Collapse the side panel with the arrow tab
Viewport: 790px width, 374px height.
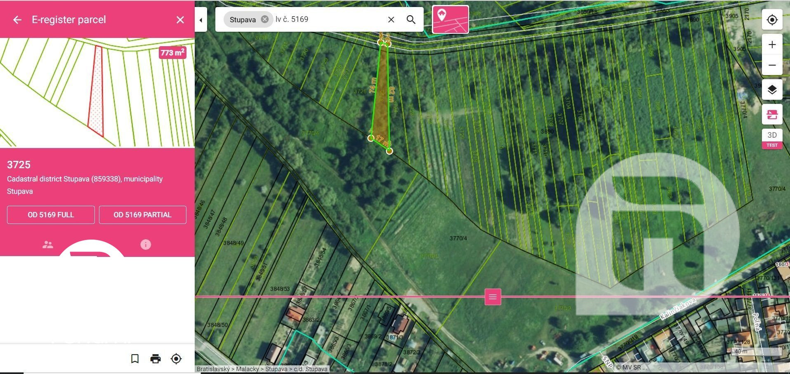point(201,20)
